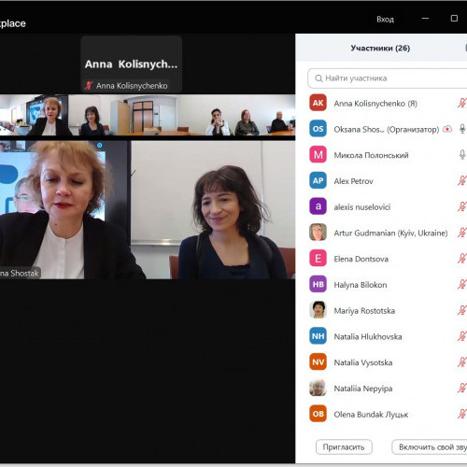The height and width of the screenshot is (467, 467).
Task: Open the Вход menu item
Action: point(385,20)
